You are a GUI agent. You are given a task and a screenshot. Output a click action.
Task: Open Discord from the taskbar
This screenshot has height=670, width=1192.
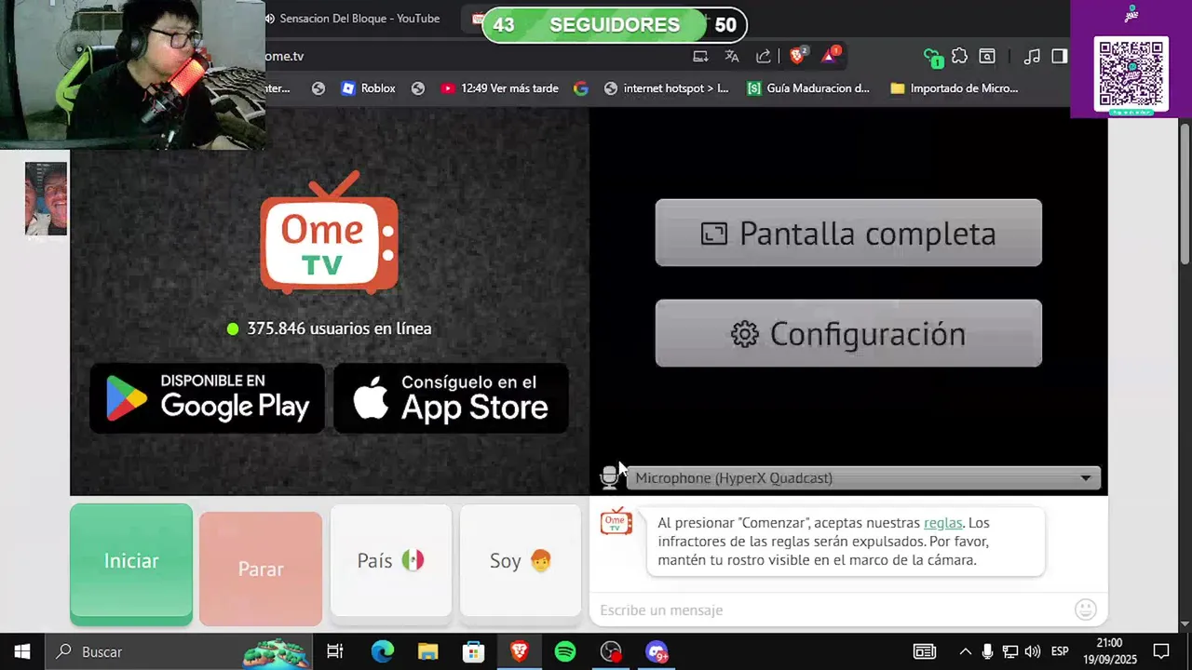coord(657,651)
